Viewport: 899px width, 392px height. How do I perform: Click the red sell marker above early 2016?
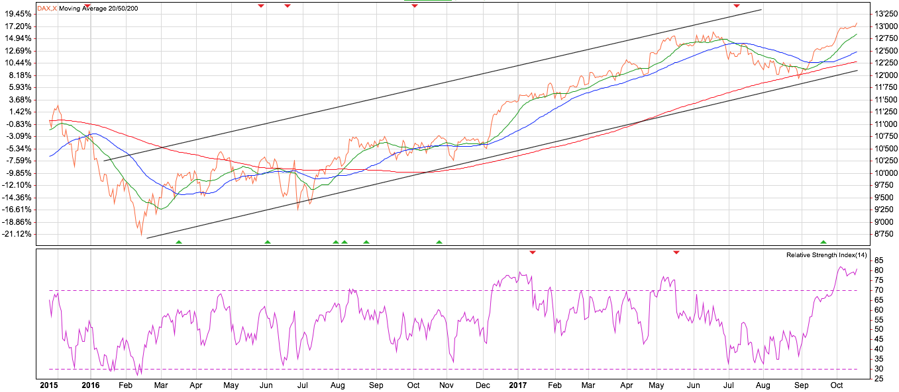pos(87,6)
